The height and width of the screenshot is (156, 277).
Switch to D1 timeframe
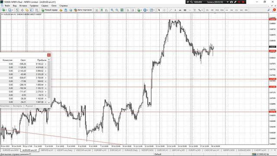(237, 10)
